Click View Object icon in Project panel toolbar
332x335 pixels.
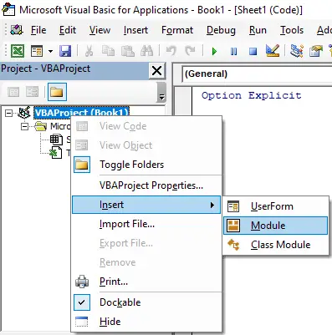32,92
